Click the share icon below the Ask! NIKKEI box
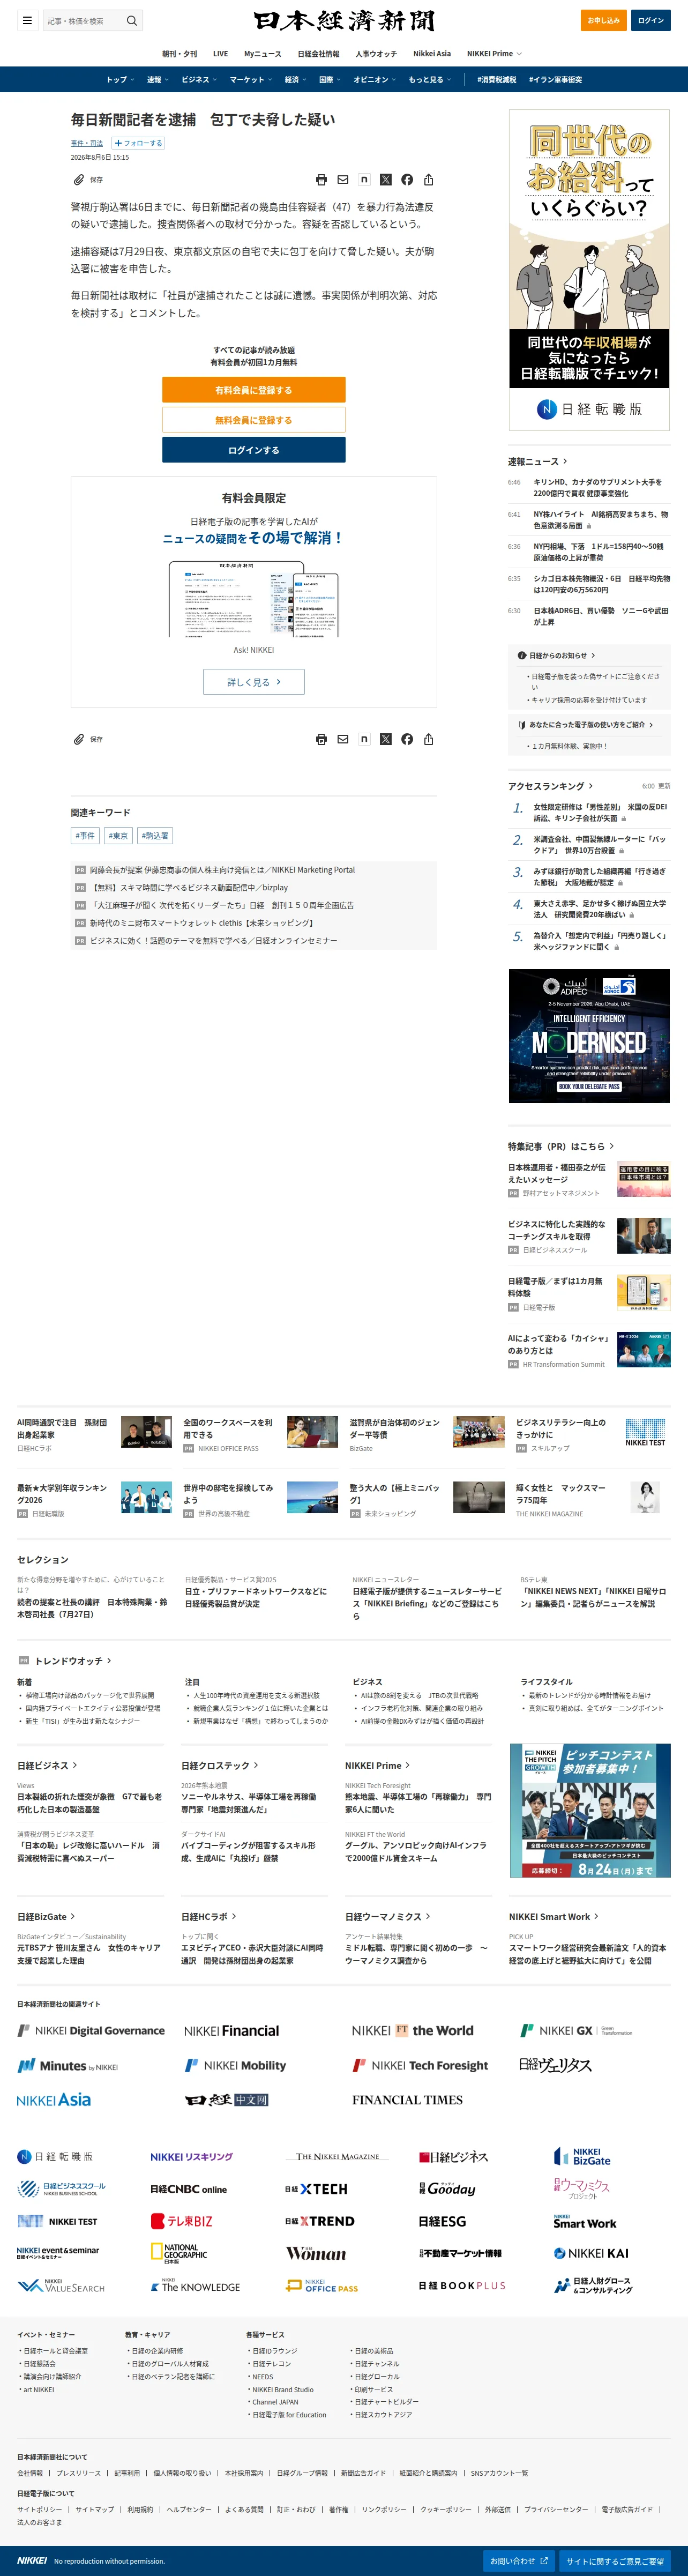The width and height of the screenshot is (688, 2576). click(429, 739)
